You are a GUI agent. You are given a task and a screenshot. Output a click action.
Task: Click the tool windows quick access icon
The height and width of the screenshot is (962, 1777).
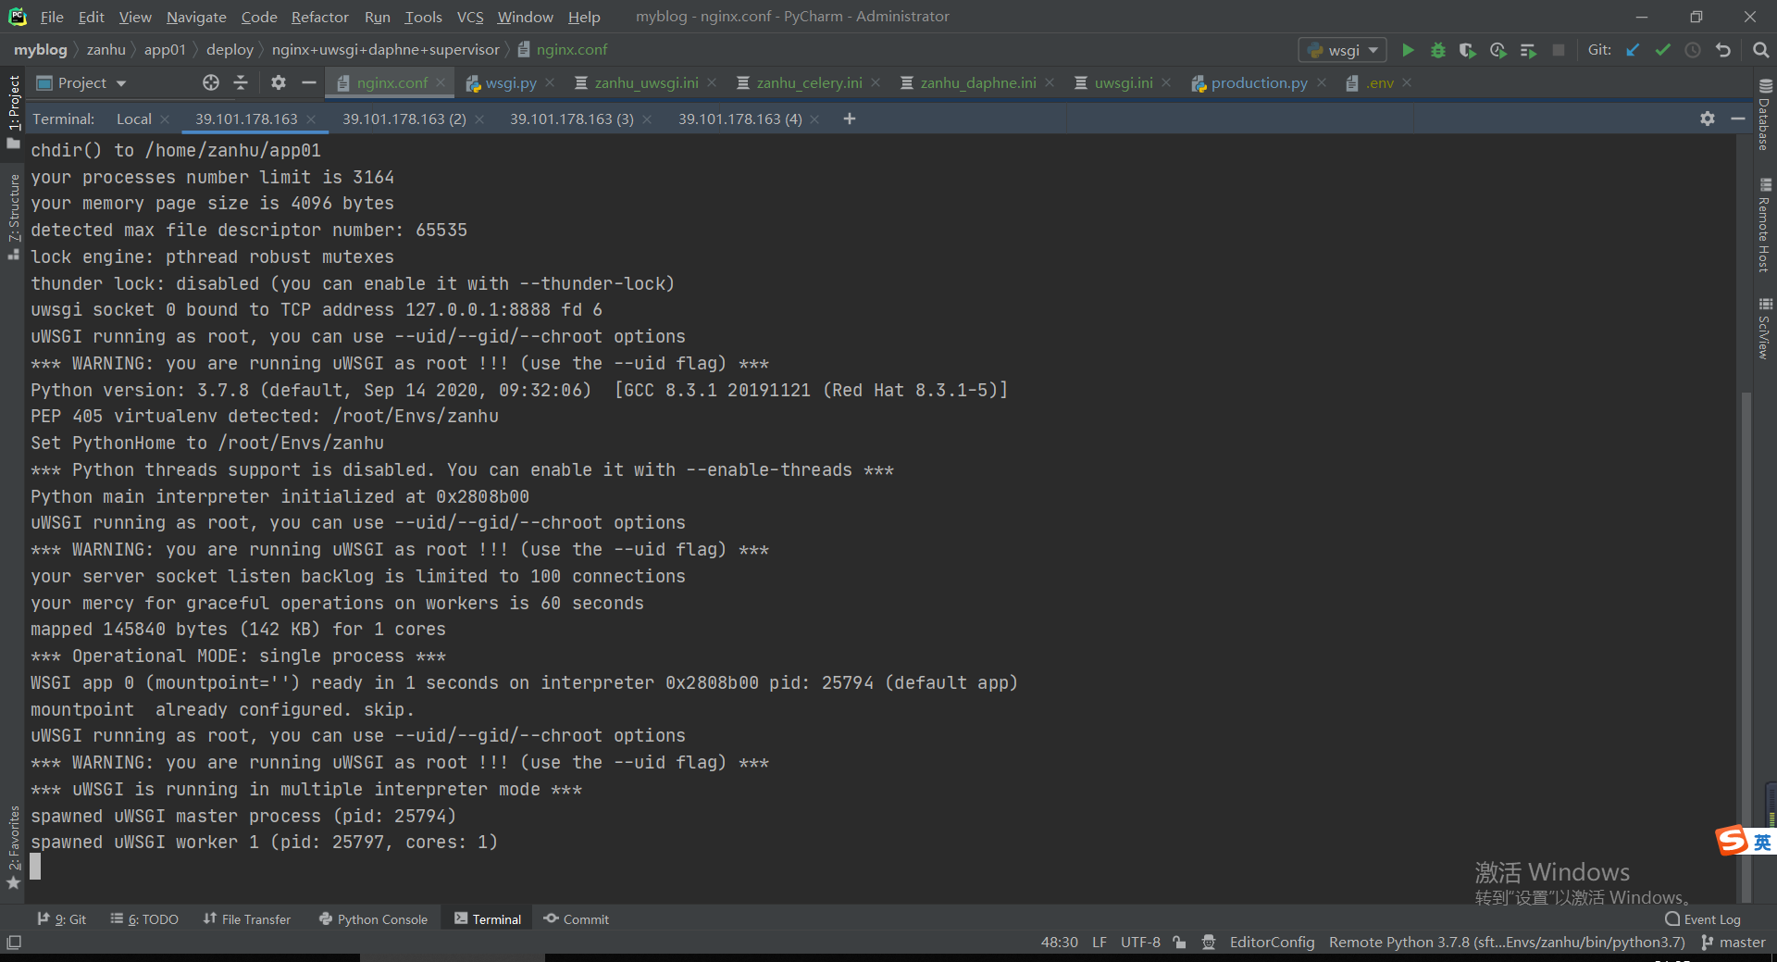14,942
